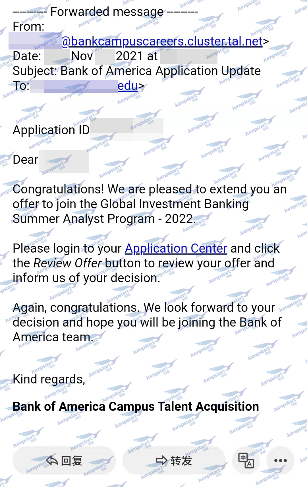The width and height of the screenshot is (307, 487).
Task: Click the recipient address link ending in edu
Action: 128,86
